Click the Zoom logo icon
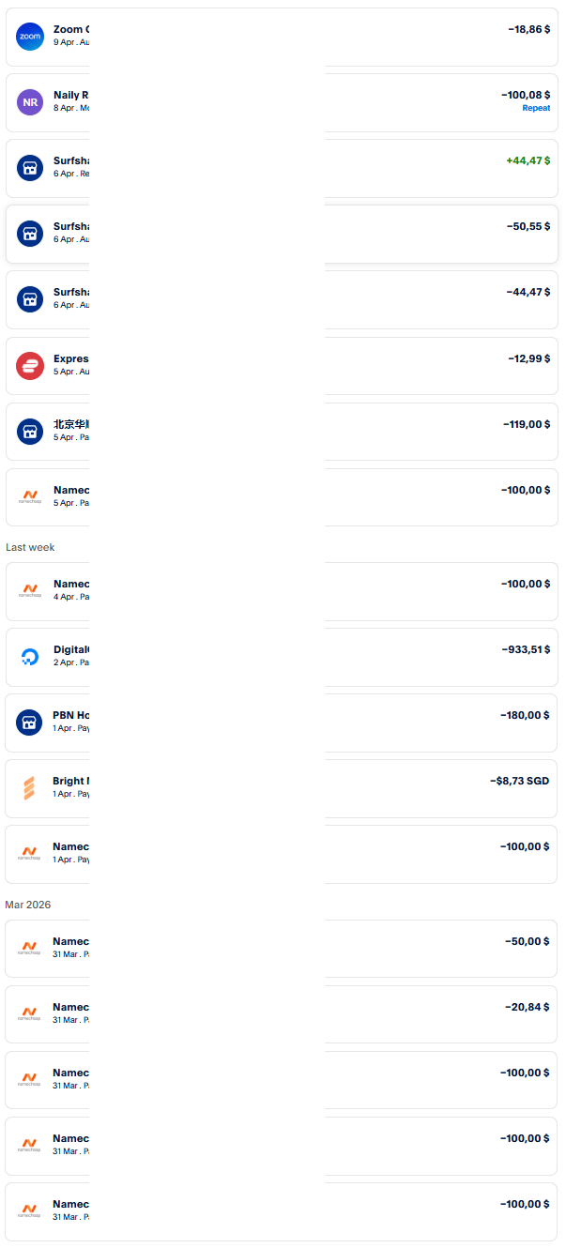 coord(30,37)
